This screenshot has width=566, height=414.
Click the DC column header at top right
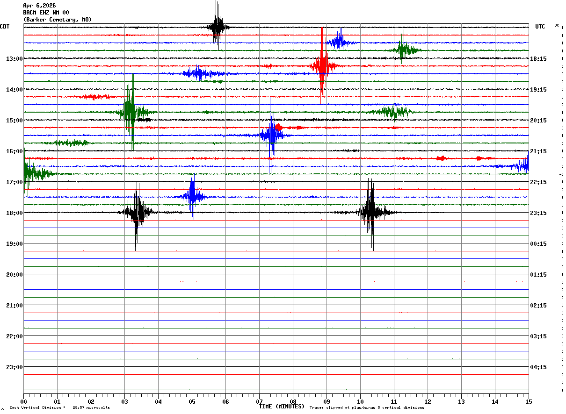557,25
